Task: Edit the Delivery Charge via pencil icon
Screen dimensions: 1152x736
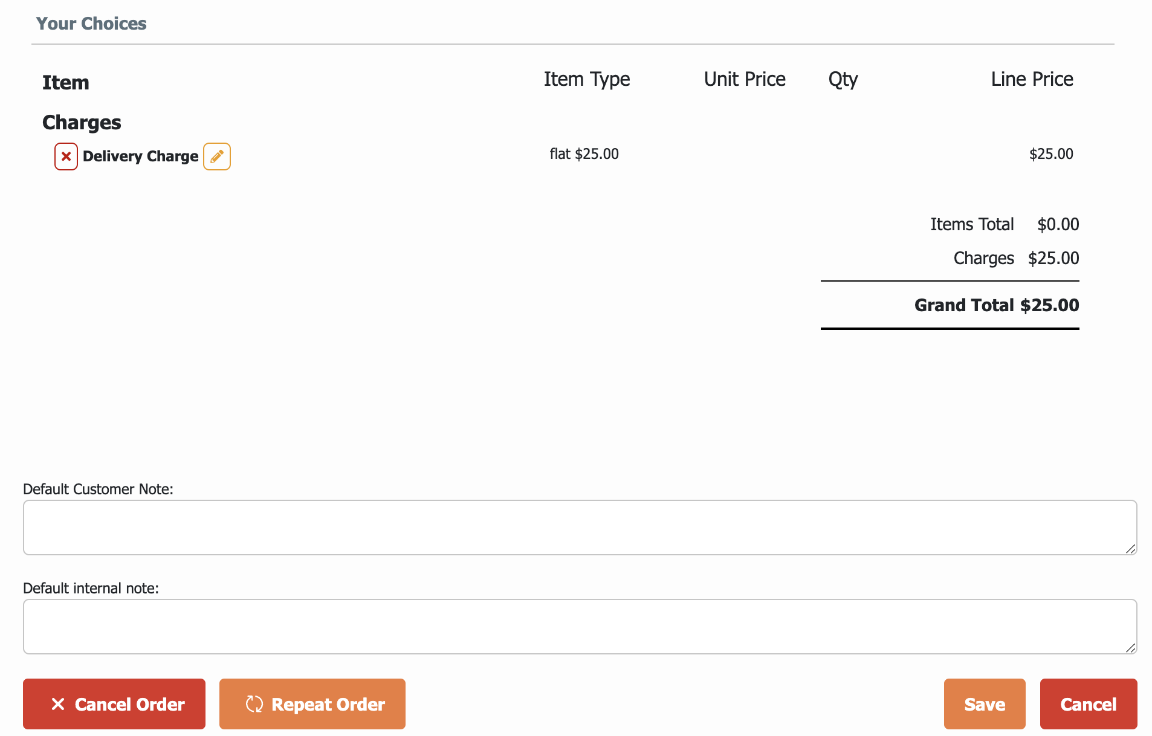Action: click(x=216, y=157)
